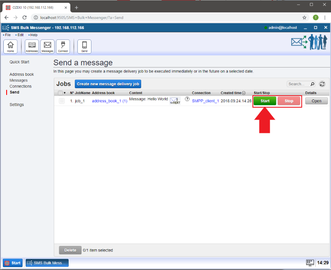Refresh the jobs list icon

point(322,84)
